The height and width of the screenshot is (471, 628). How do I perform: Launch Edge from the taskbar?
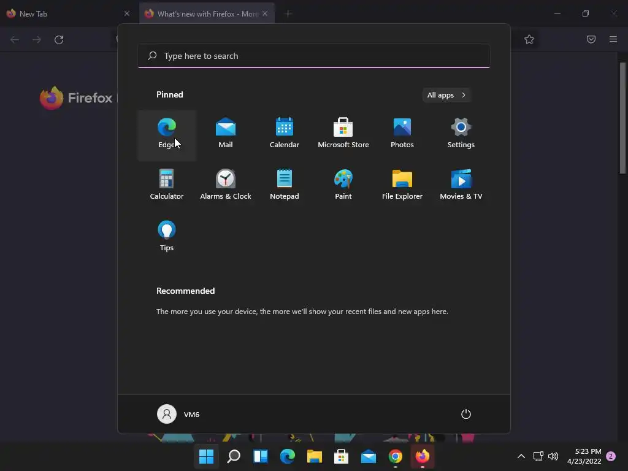(288, 456)
